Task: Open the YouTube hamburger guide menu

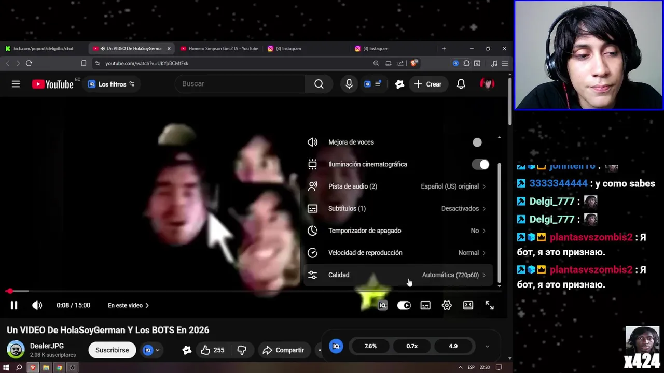Action: 16,84
